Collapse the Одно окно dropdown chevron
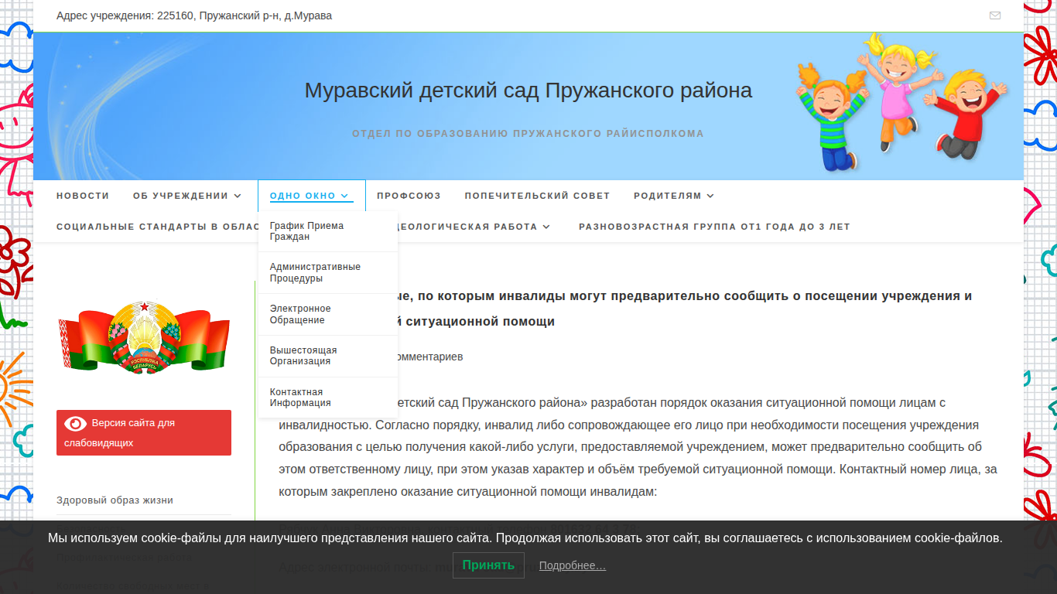The image size is (1057, 594). point(344,196)
